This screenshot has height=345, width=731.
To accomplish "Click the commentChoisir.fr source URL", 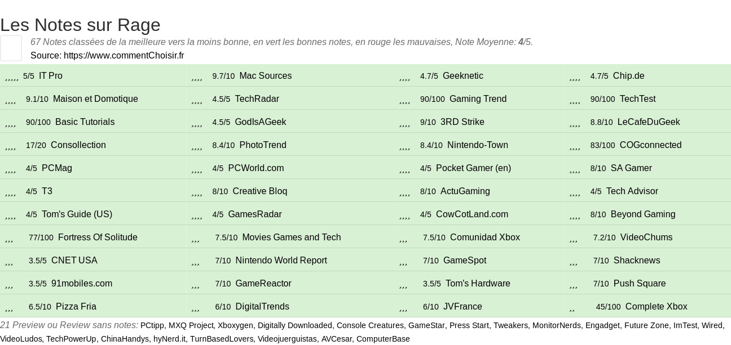I will pyautogui.click(x=124, y=55).
